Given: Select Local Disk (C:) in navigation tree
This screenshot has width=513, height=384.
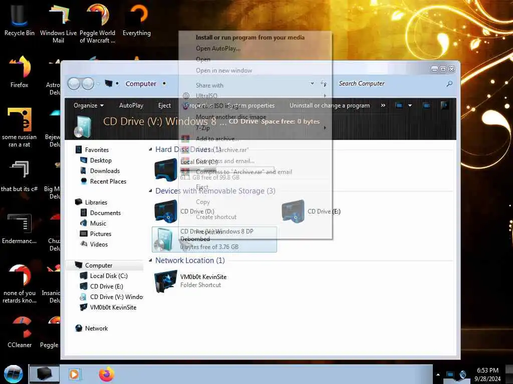Looking at the screenshot, I should pos(109,276).
